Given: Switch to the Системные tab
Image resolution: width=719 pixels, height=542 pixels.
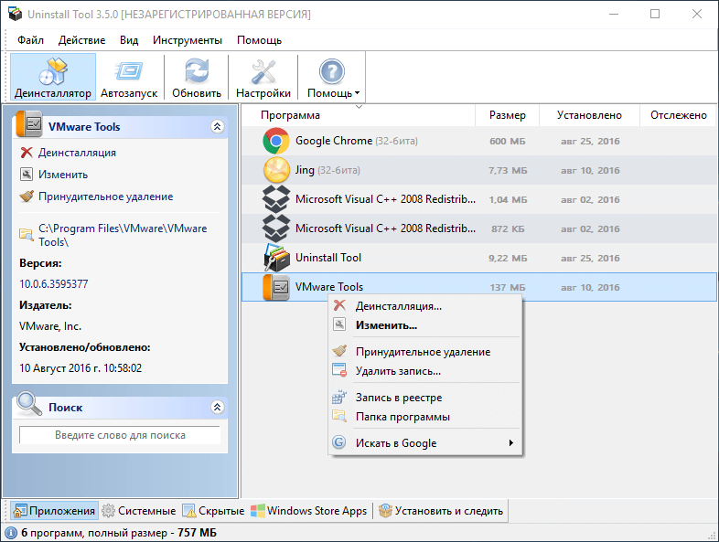Looking at the screenshot, I should click(139, 510).
